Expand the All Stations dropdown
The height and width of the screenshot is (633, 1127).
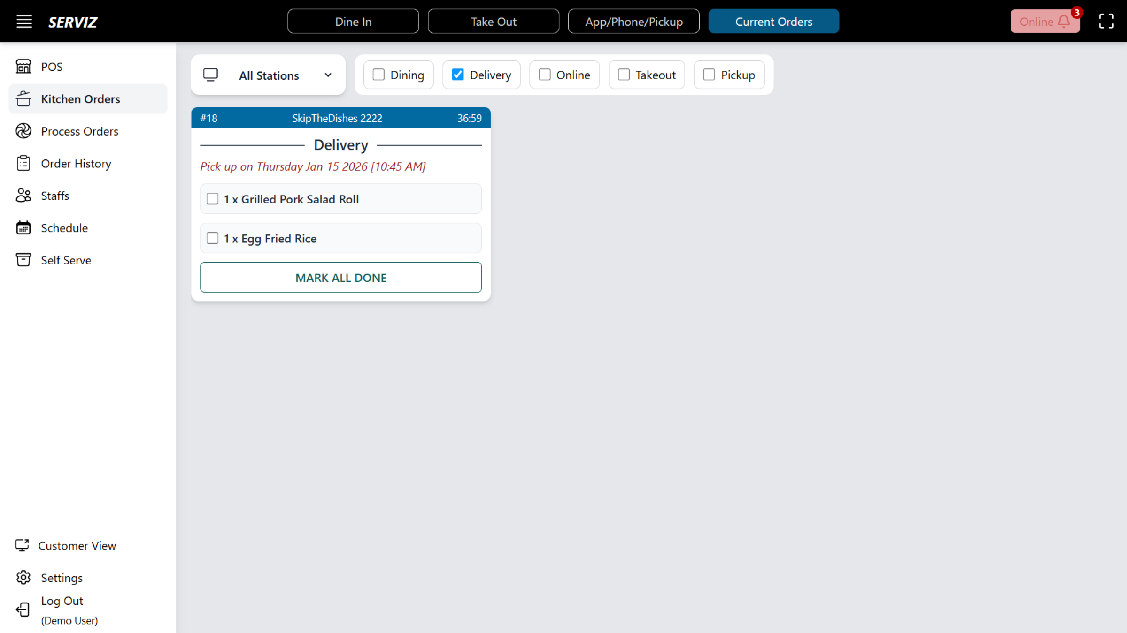[269, 75]
